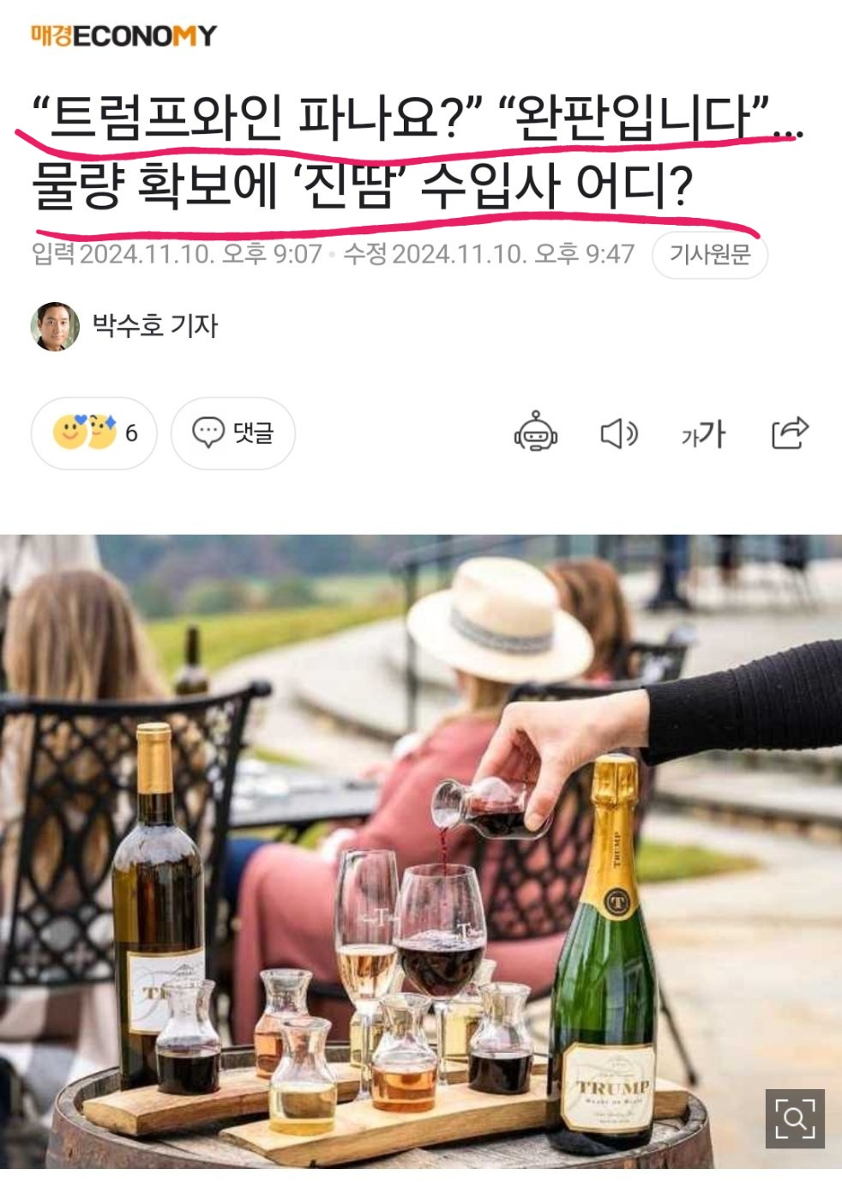Change the font size with 가가 icon
Viewport: 842px width, 1193px height.
pos(703,434)
